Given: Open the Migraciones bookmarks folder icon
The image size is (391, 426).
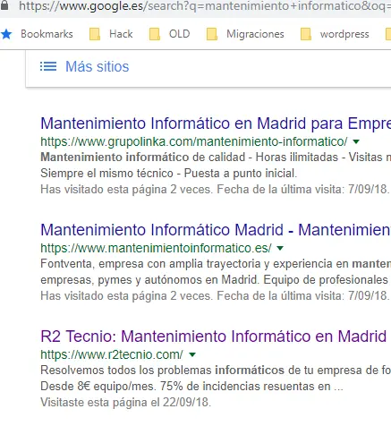Looking at the screenshot, I should 212,34.
